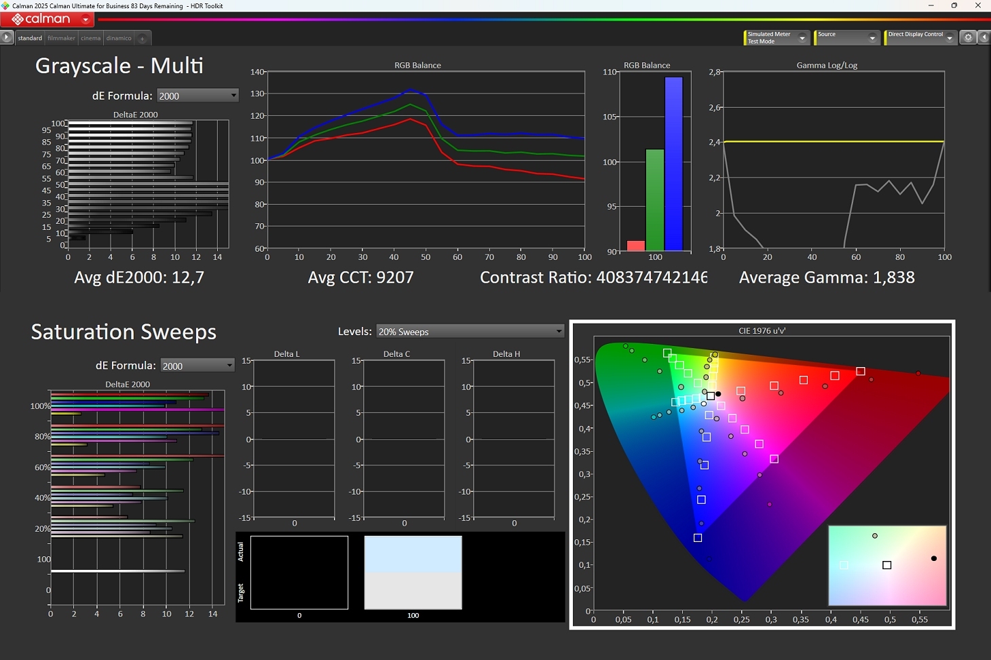Add a new tab with plus icon

coord(143,39)
